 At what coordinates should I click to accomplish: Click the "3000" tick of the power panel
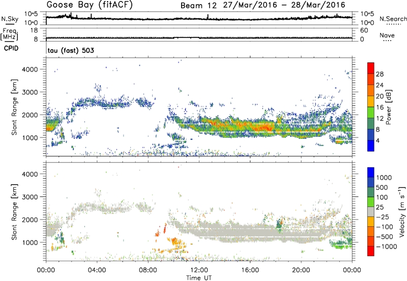tap(30, 92)
